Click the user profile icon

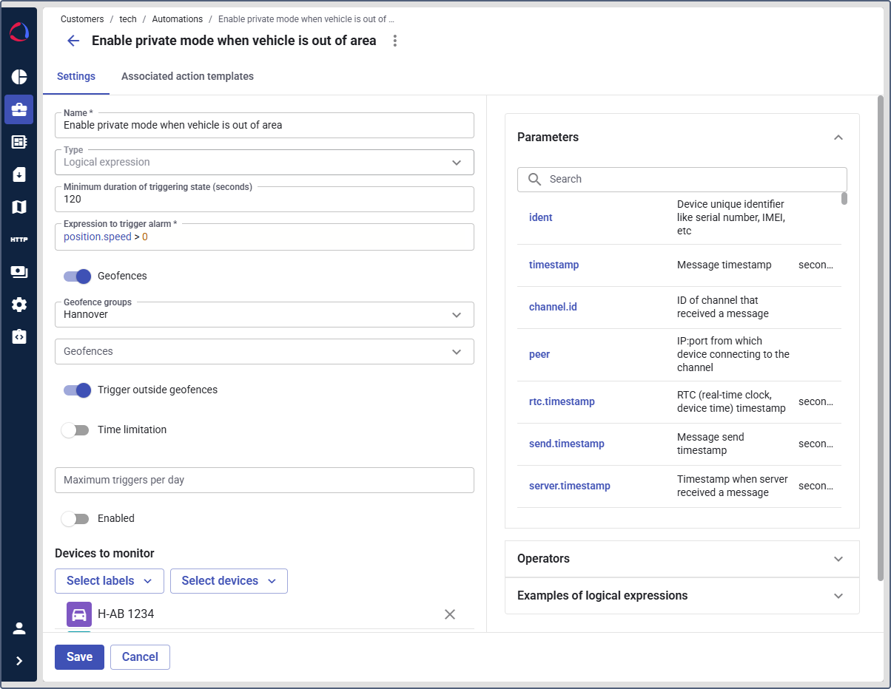(19, 628)
